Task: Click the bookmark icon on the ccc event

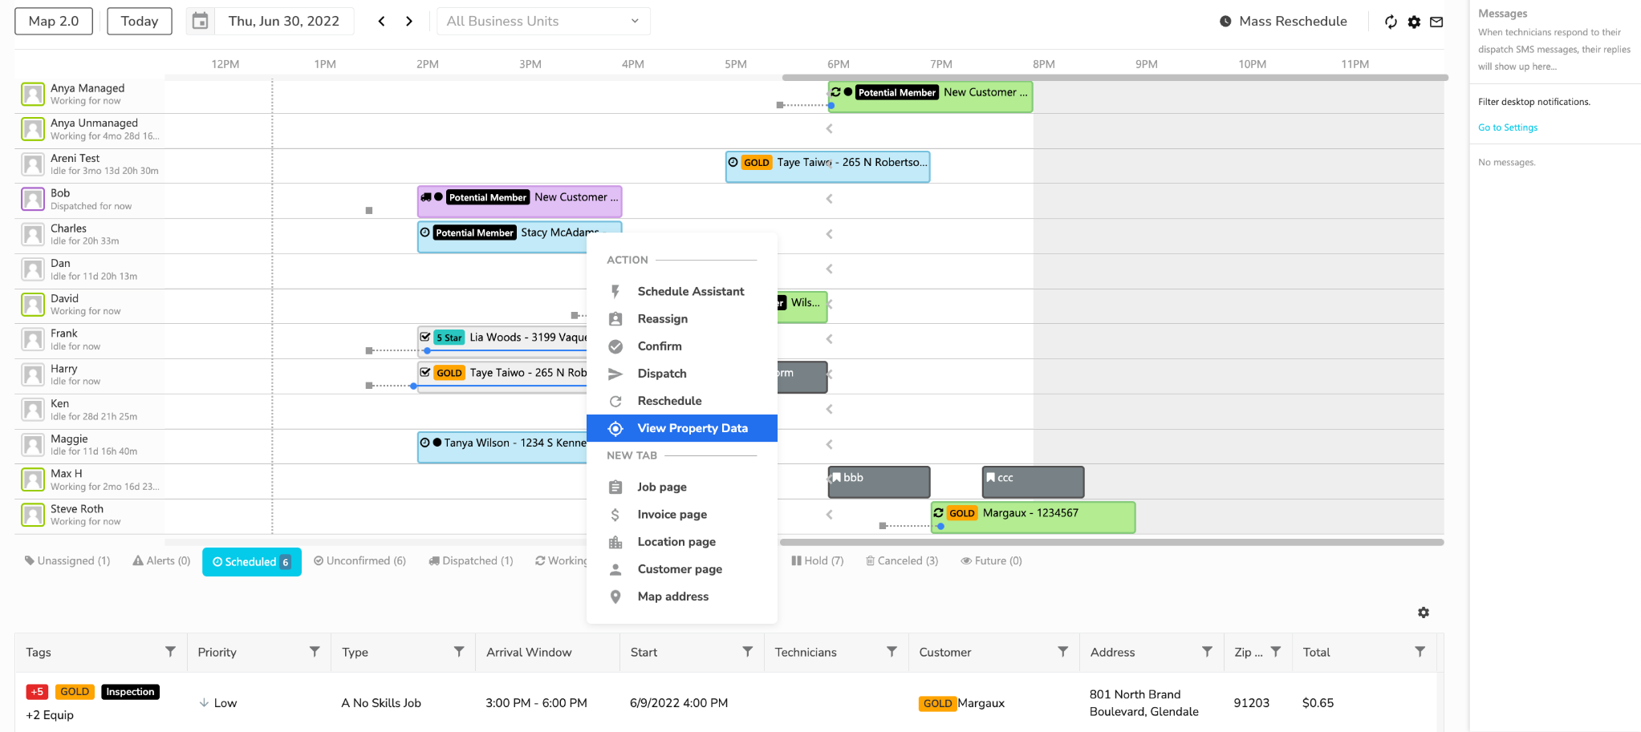Action: click(991, 477)
